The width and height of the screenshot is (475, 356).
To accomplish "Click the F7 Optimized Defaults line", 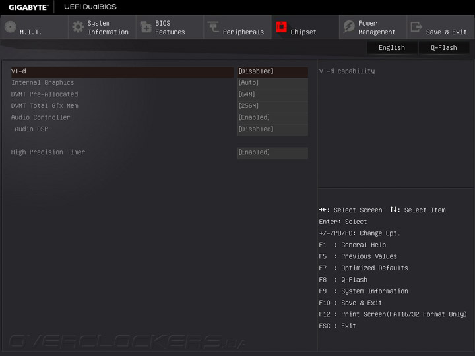I will pyautogui.click(x=364, y=268).
